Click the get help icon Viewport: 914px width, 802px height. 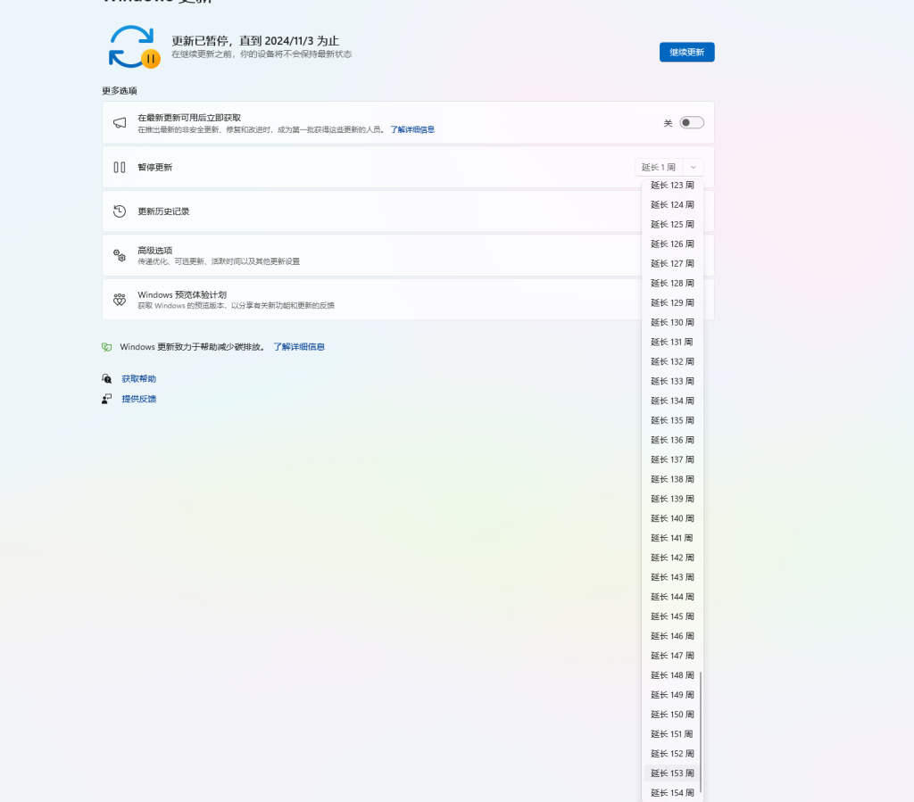107,378
